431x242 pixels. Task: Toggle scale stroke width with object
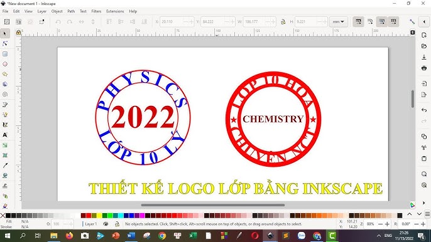pyautogui.click(x=358, y=22)
